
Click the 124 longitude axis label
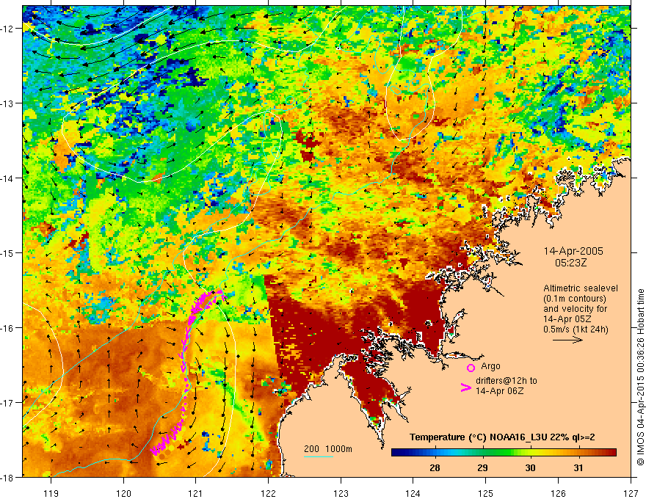click(413, 493)
